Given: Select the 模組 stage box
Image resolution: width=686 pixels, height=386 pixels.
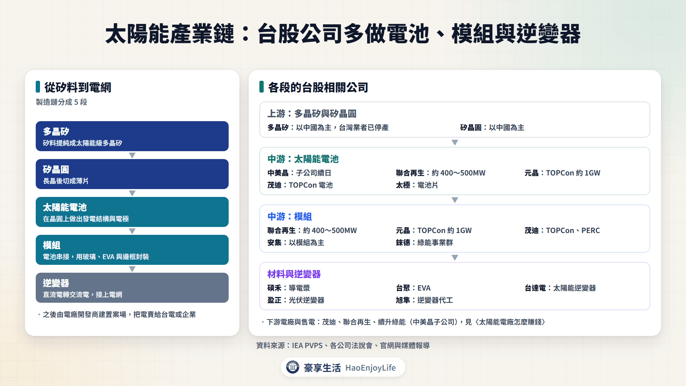Looking at the screenshot, I should (132, 250).
